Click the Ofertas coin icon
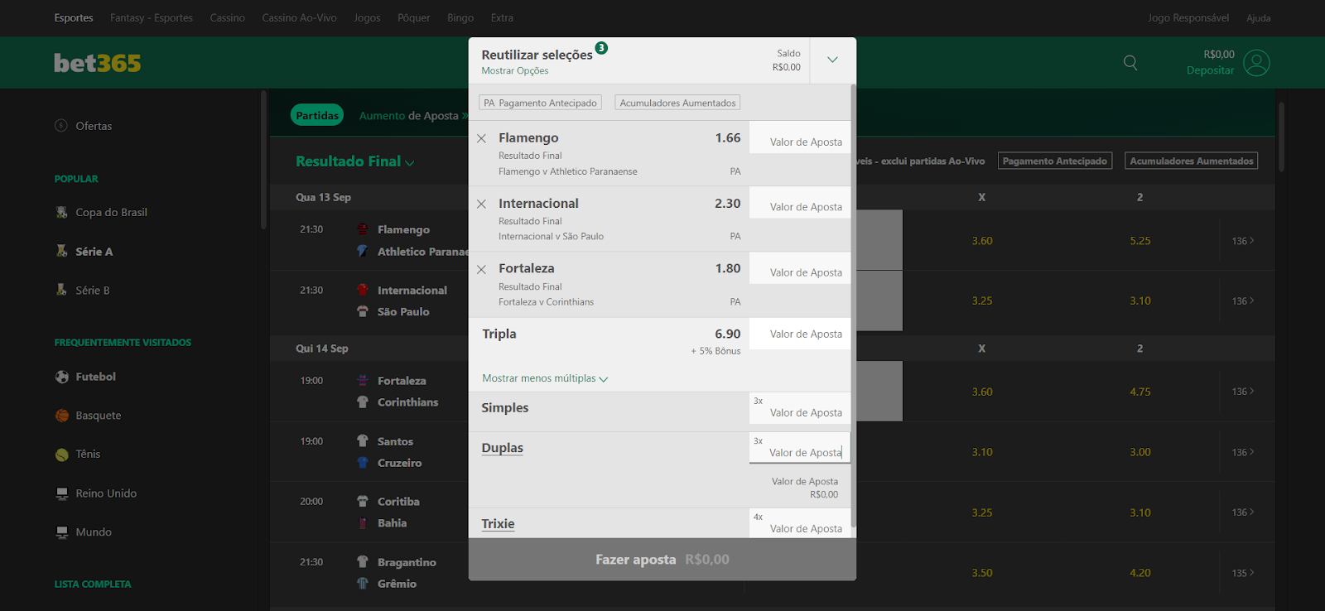 tap(61, 126)
